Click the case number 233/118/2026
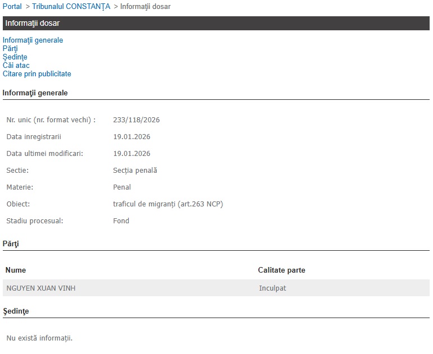 tap(136, 120)
